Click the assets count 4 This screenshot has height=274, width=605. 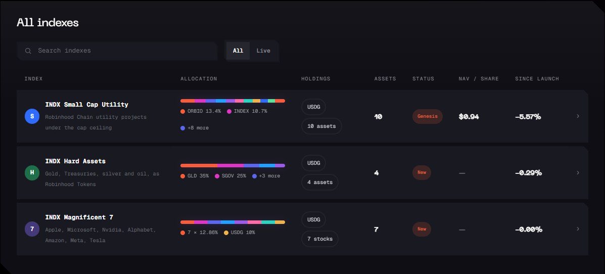[376, 173]
